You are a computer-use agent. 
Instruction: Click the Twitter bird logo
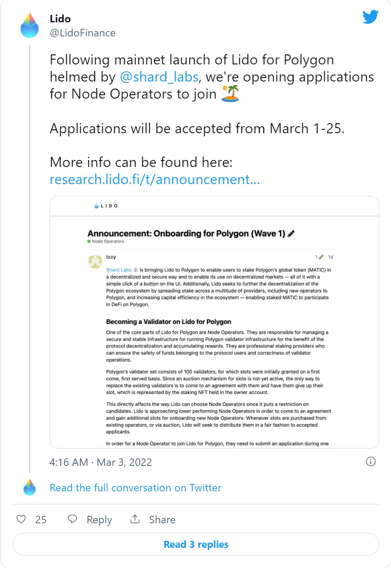pyautogui.click(x=370, y=17)
